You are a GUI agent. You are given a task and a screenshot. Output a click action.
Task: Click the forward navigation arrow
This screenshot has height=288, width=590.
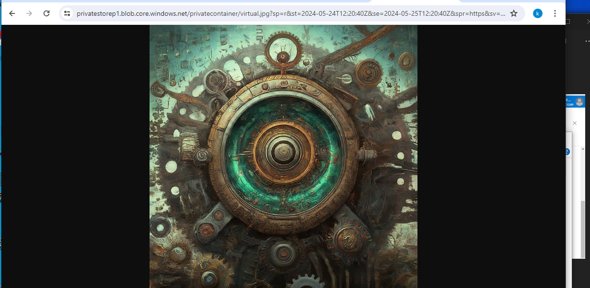29,13
